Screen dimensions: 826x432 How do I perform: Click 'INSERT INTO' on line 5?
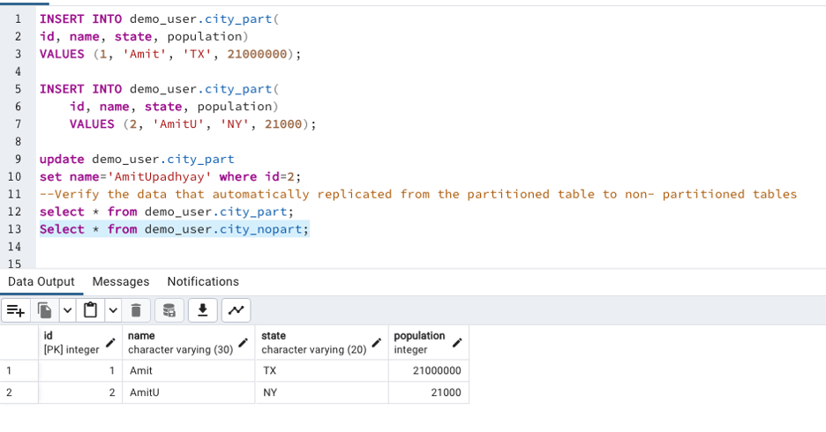[x=80, y=89]
